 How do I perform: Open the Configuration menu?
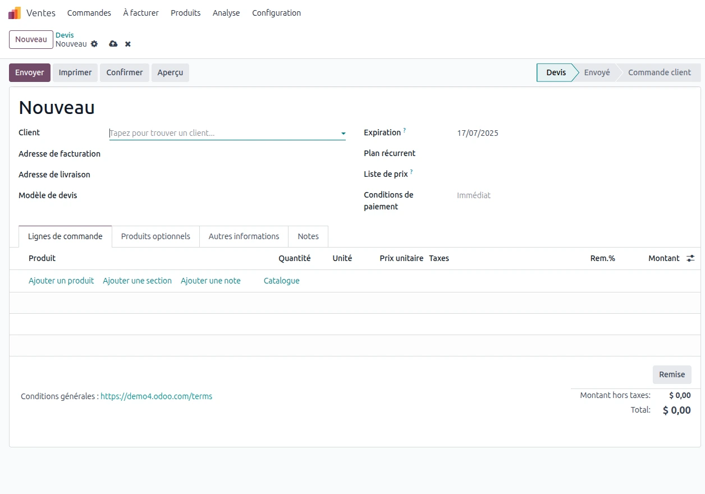click(x=276, y=13)
